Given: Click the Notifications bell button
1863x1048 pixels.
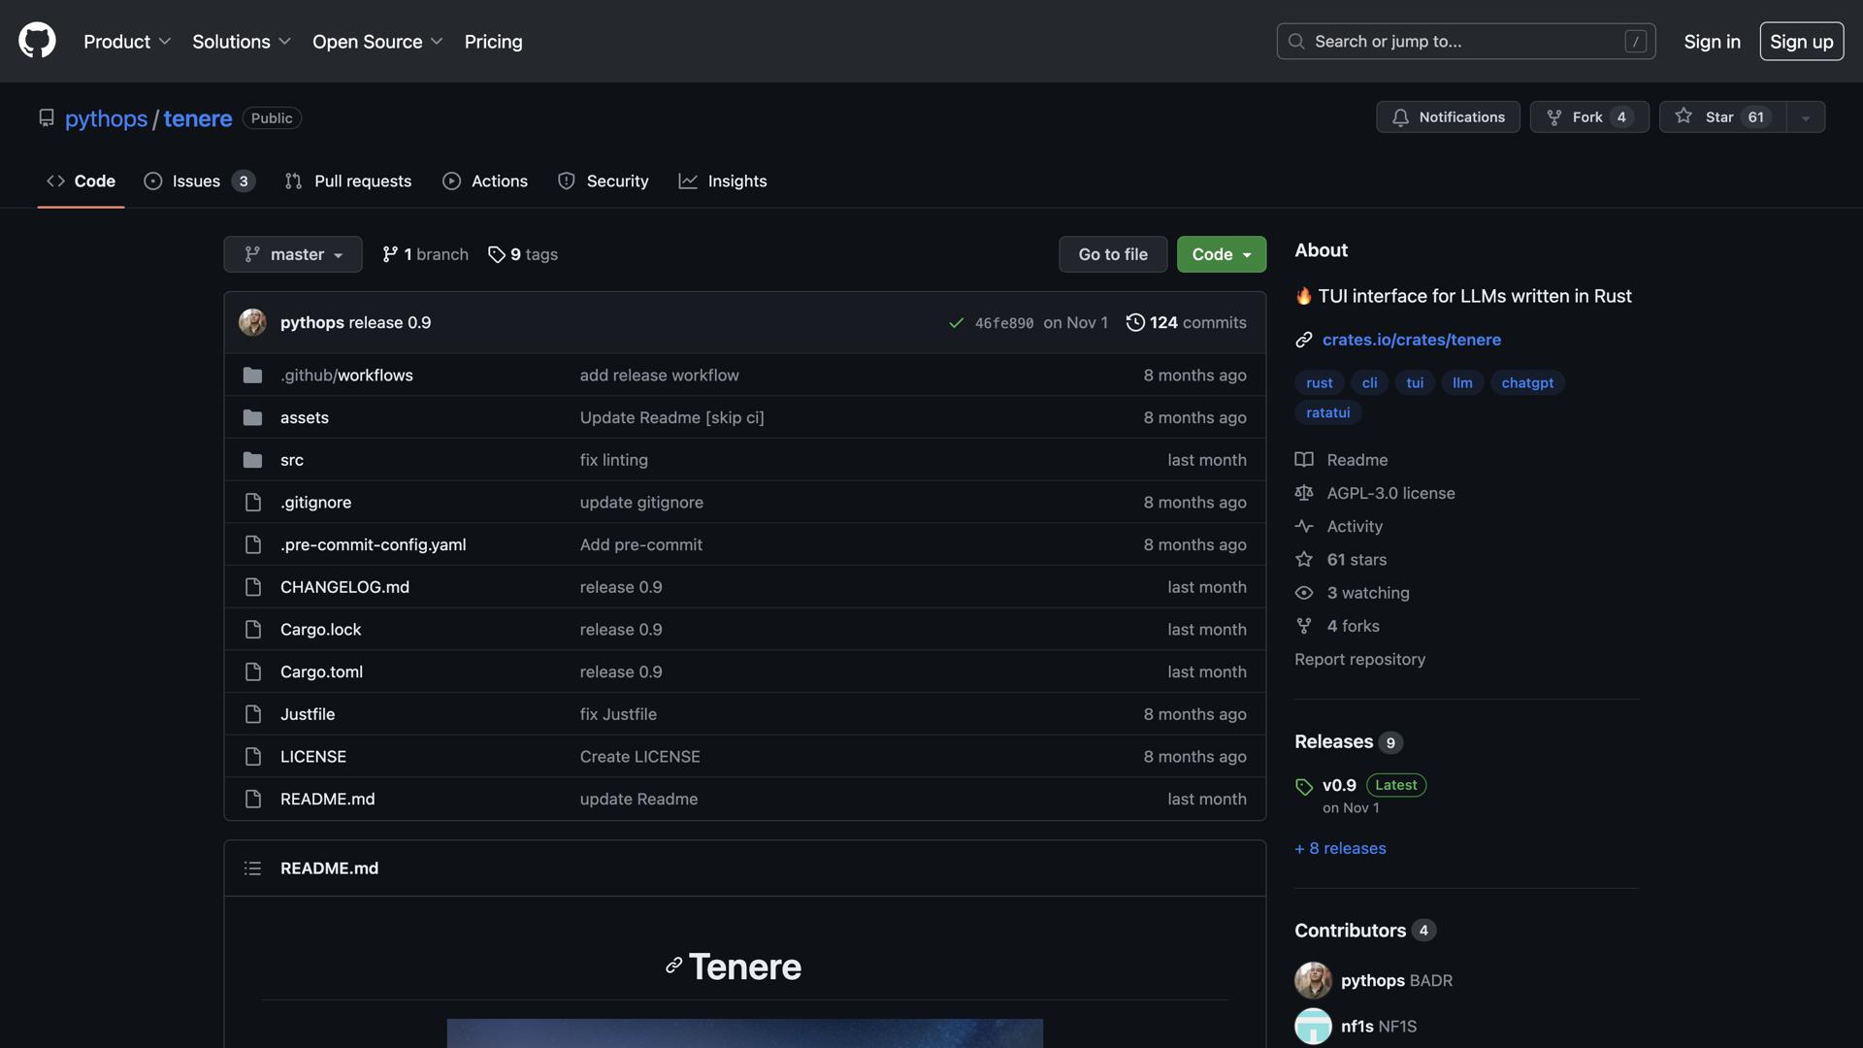Looking at the screenshot, I should click(x=1447, y=117).
